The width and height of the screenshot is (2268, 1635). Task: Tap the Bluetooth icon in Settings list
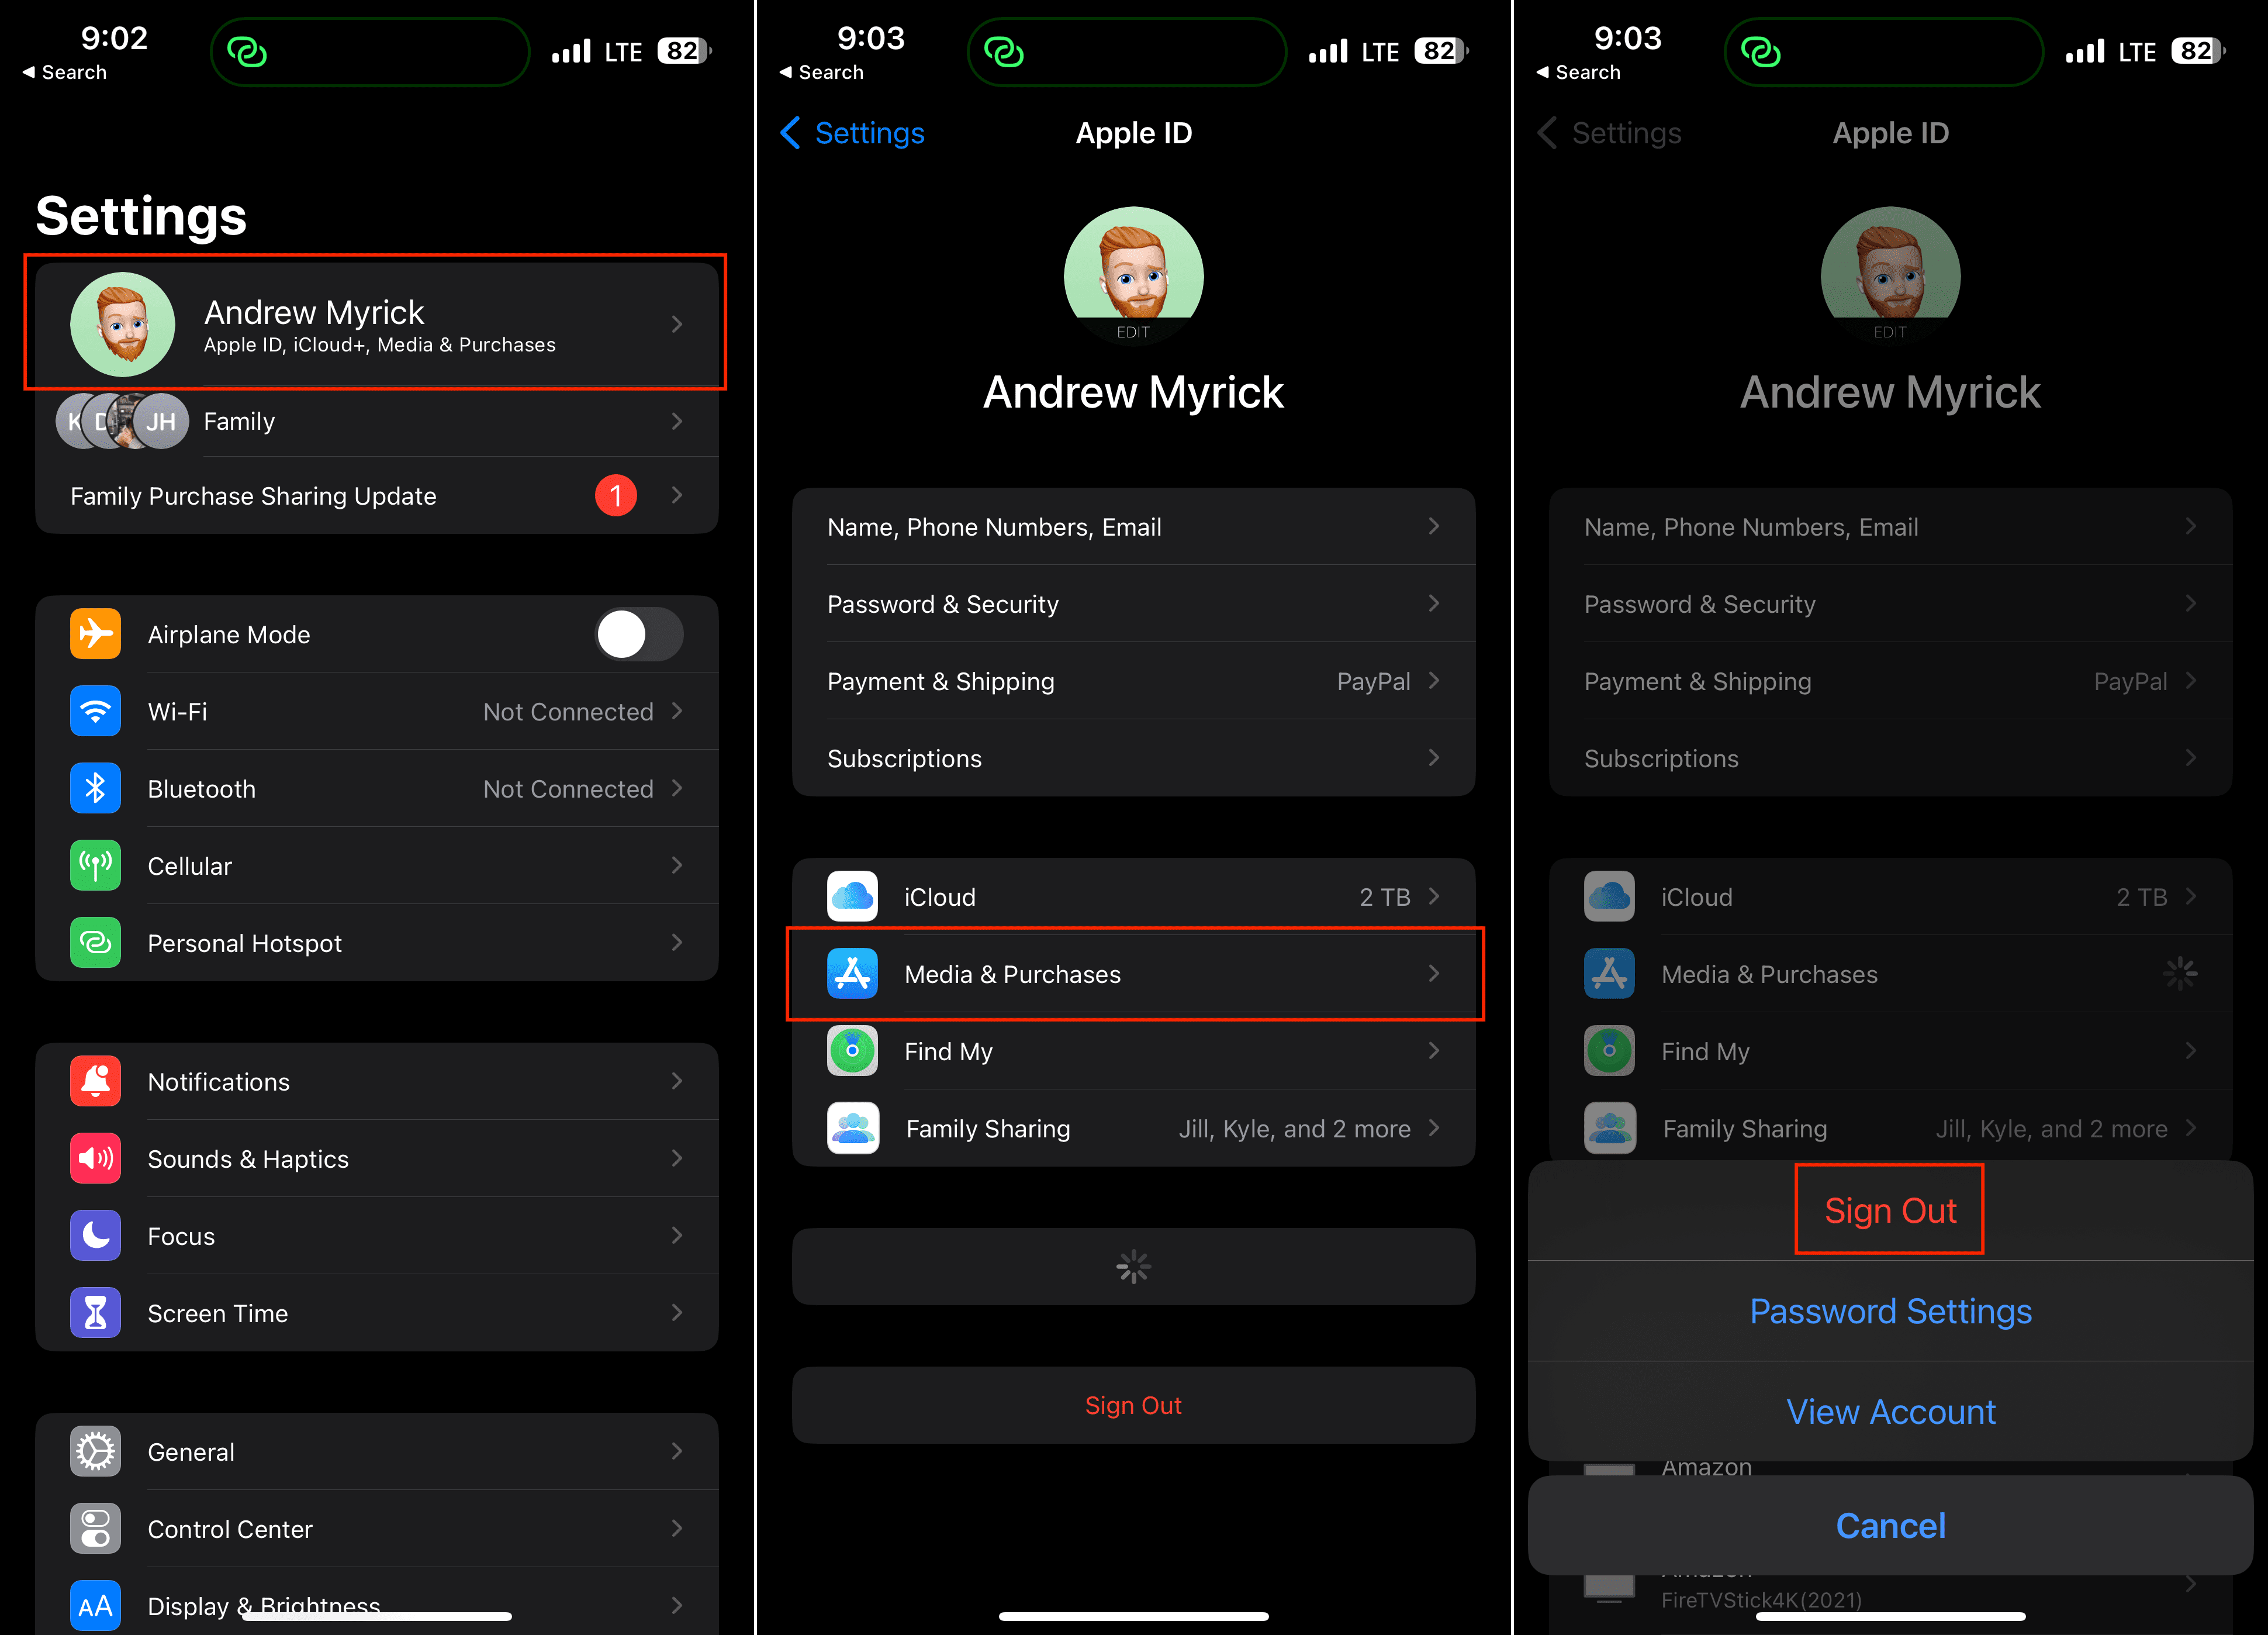(95, 788)
